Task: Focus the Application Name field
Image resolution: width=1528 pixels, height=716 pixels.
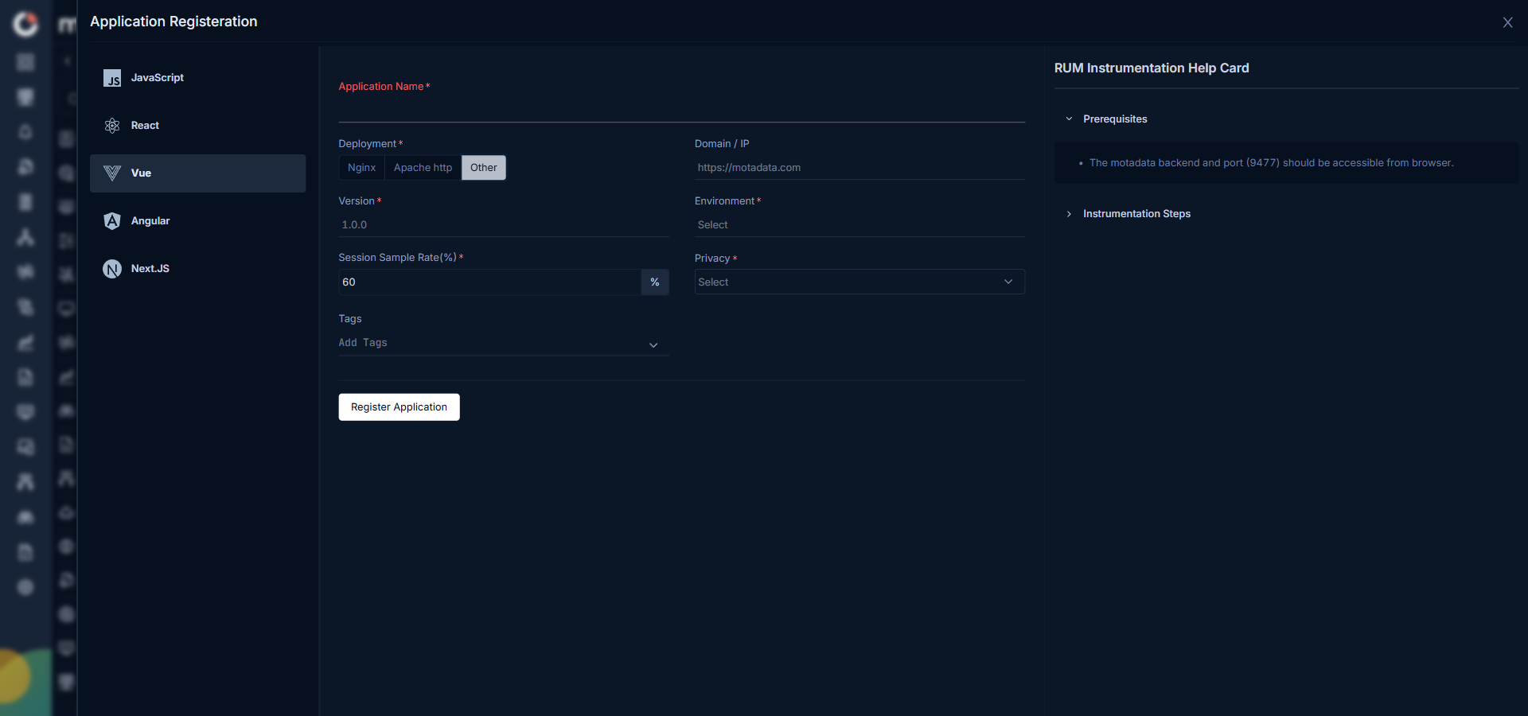Action: point(681,109)
